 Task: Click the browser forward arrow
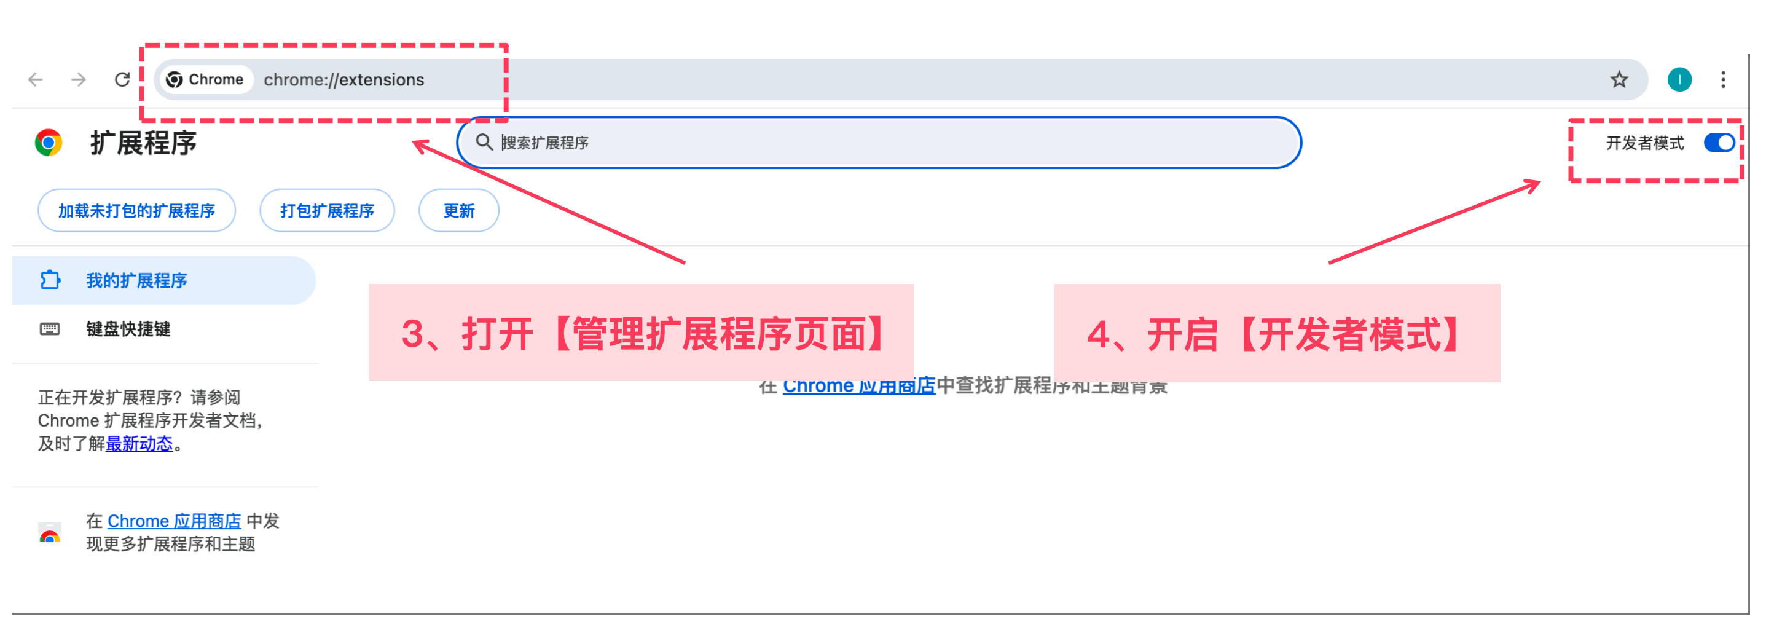tap(79, 79)
